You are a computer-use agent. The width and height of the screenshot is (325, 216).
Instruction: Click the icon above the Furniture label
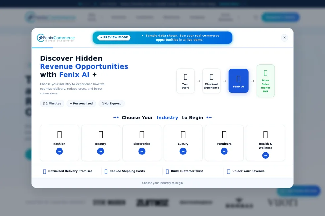click(224, 135)
